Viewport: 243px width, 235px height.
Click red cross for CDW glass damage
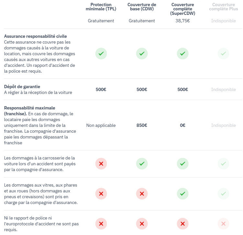tap(142, 194)
